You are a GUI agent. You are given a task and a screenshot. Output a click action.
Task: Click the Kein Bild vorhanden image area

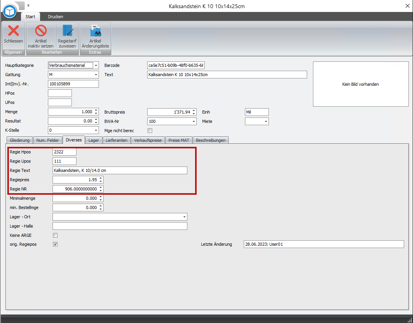[360, 84]
